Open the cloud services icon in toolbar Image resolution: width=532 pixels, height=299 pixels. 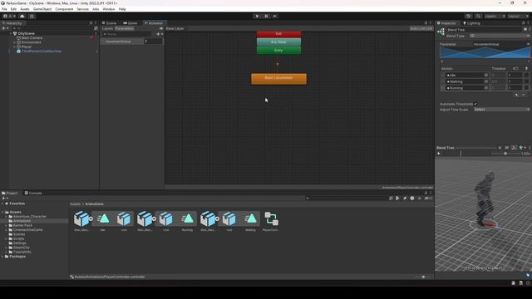[22, 16]
